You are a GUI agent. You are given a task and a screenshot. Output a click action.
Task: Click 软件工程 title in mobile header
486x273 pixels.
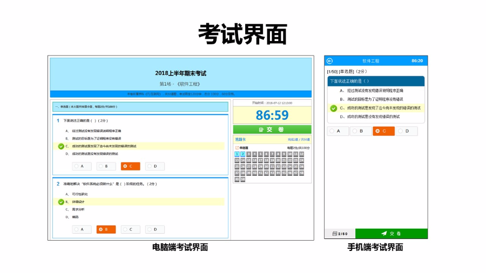pyautogui.click(x=371, y=61)
